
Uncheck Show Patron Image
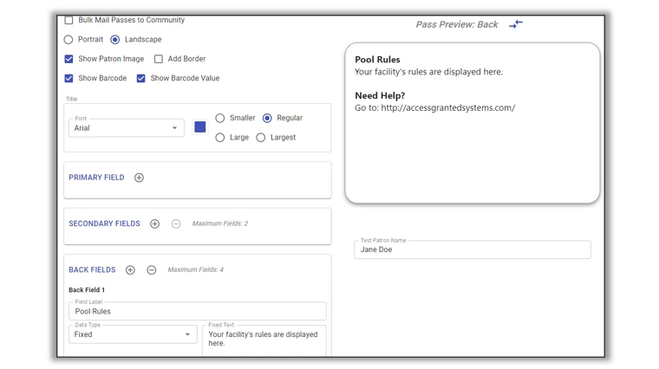pos(69,59)
